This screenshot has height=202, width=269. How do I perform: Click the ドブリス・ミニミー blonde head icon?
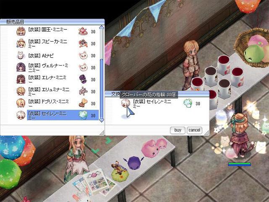[21, 103]
